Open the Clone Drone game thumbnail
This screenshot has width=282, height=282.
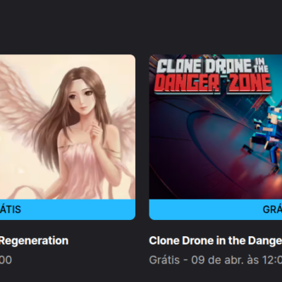[x=216, y=127]
